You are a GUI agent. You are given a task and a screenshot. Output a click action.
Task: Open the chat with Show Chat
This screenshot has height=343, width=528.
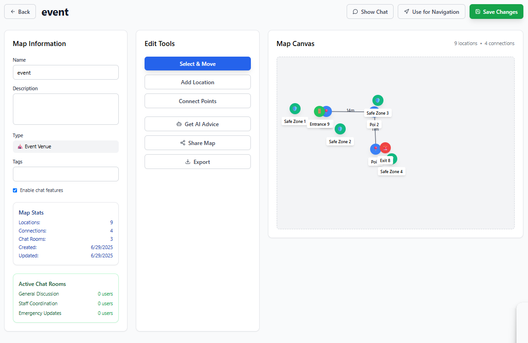(370, 12)
